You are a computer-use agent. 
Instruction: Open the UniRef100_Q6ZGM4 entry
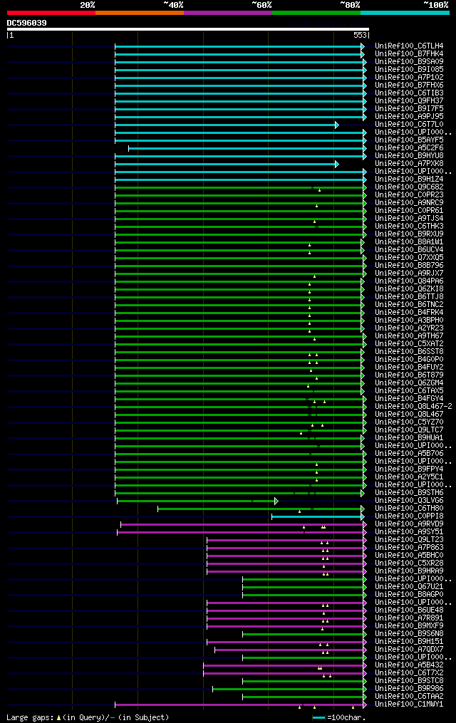tap(409, 383)
